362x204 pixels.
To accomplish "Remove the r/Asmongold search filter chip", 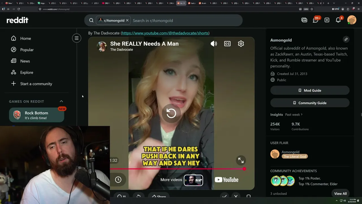I will coord(127,20).
